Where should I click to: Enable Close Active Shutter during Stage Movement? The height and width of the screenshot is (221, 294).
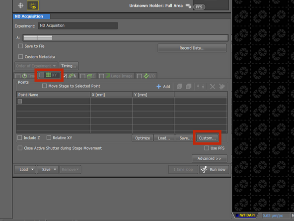20,148
